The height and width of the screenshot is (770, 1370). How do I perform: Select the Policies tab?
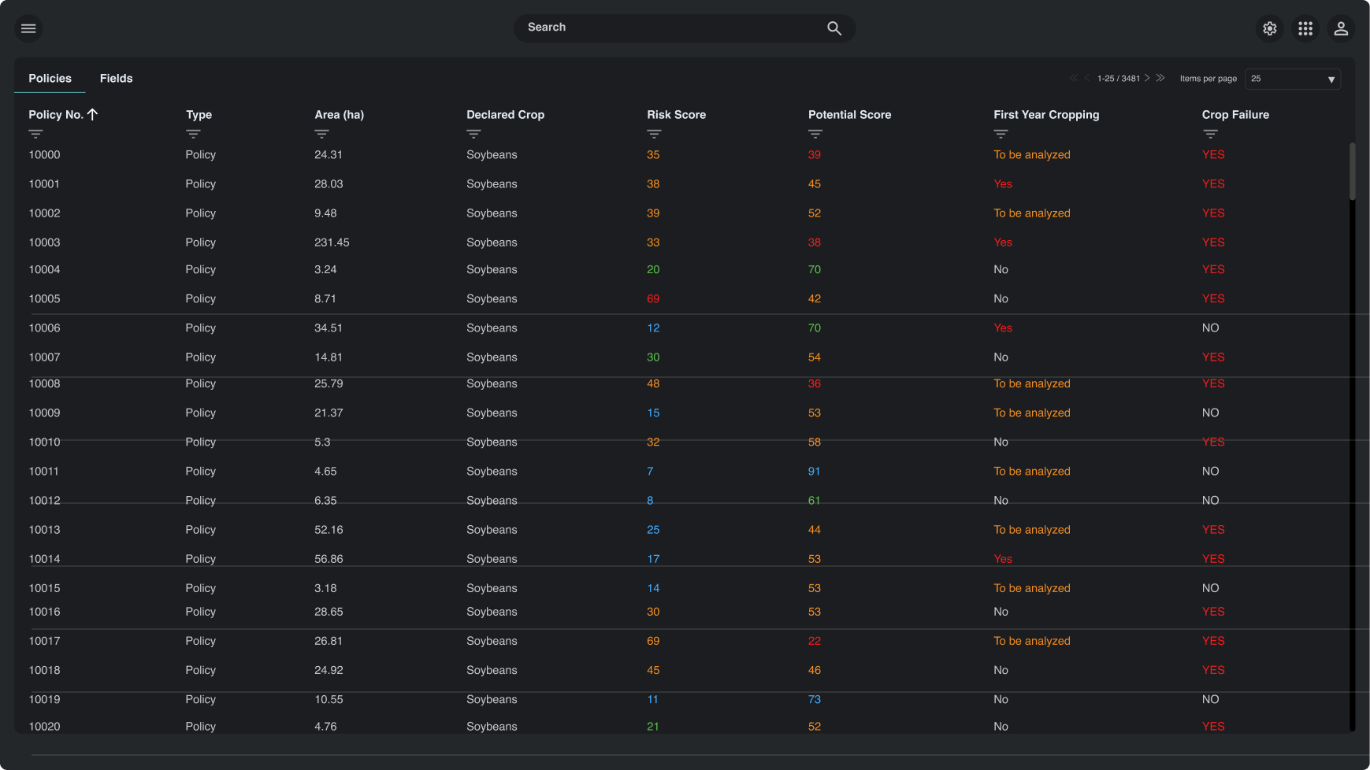50,78
